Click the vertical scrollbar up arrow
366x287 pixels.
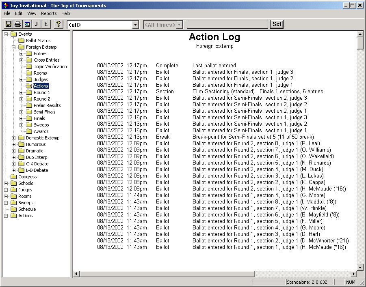(x=360, y=34)
